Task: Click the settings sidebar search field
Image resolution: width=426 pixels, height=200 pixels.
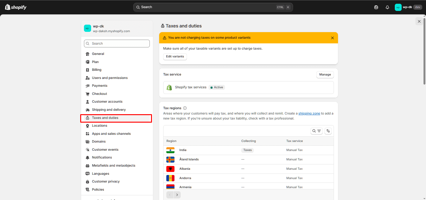Action: (x=117, y=44)
